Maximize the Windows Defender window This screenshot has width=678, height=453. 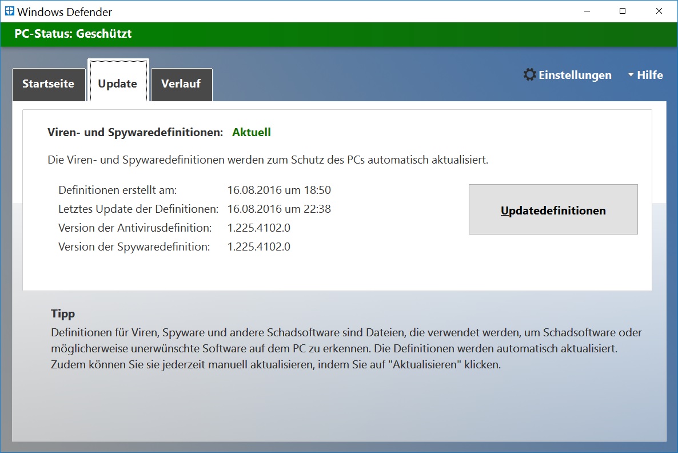[623, 11]
